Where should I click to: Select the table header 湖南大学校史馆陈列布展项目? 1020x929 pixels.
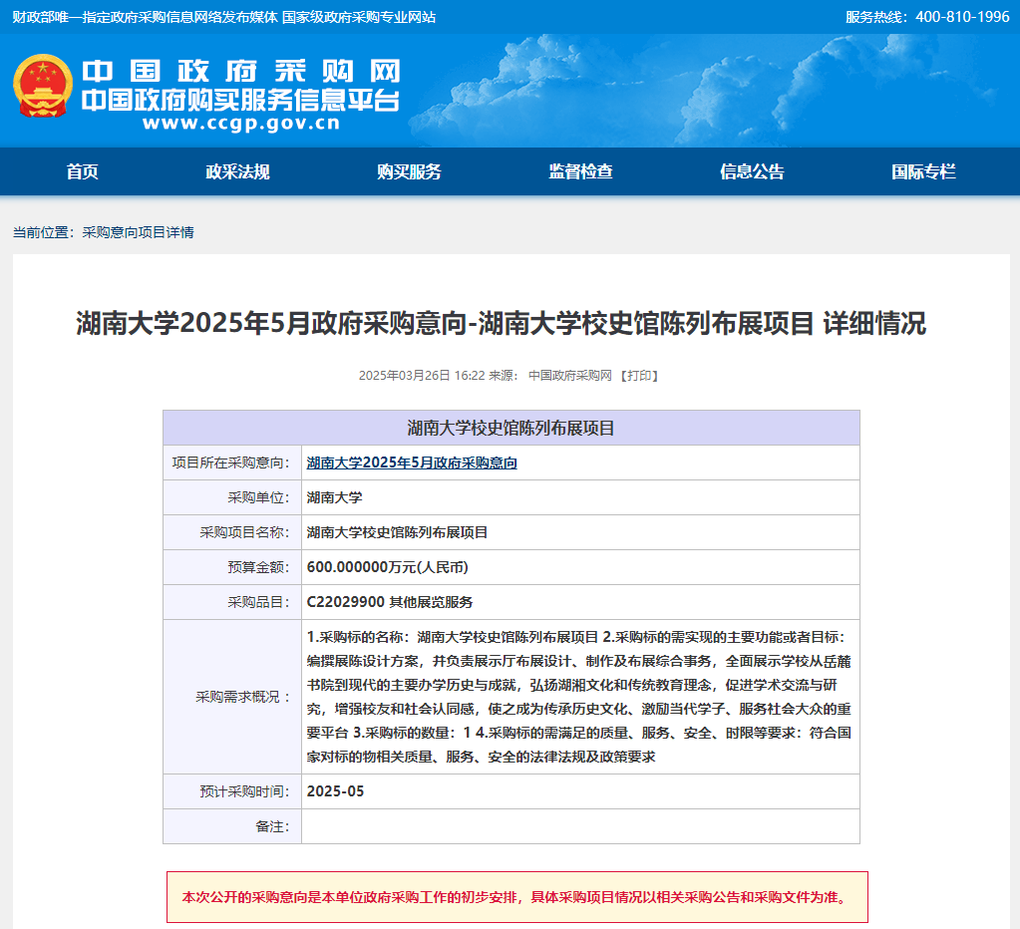tap(510, 428)
